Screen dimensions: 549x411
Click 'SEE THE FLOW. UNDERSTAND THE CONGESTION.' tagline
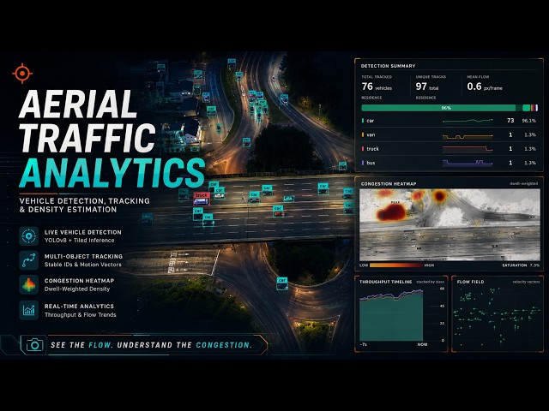point(151,345)
